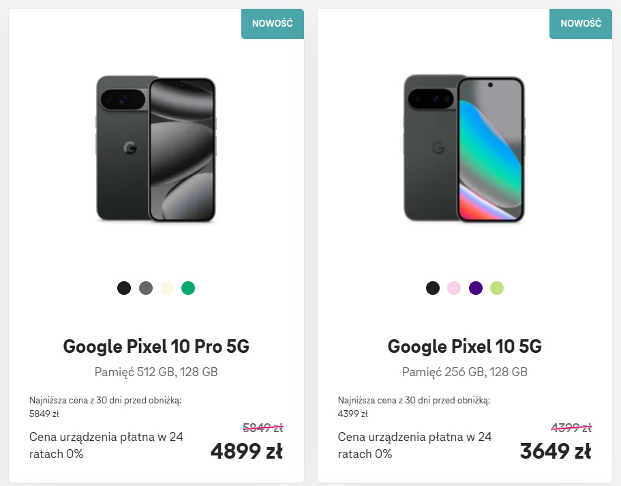The image size is (621, 486).
Task: Click the crossed-out 5849 zł price
Action: pos(262,428)
